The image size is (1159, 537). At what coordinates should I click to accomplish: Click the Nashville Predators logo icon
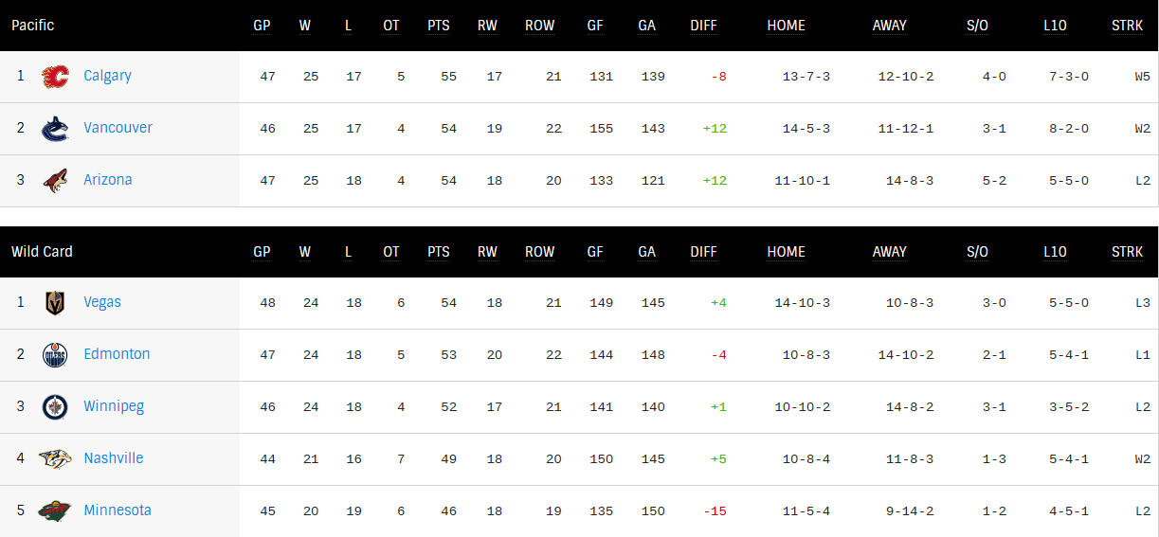(x=56, y=459)
